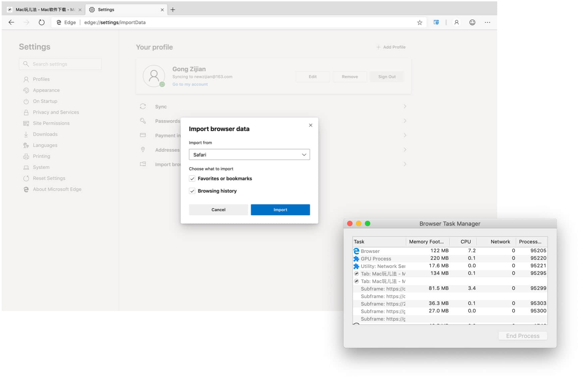Open On Startup settings
The height and width of the screenshot is (382, 583).
point(40,102)
